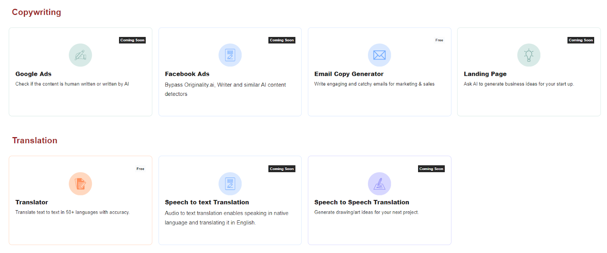Click the Coming Soon badge on Google Ads
Screen dimensions: 607x253
click(x=132, y=40)
